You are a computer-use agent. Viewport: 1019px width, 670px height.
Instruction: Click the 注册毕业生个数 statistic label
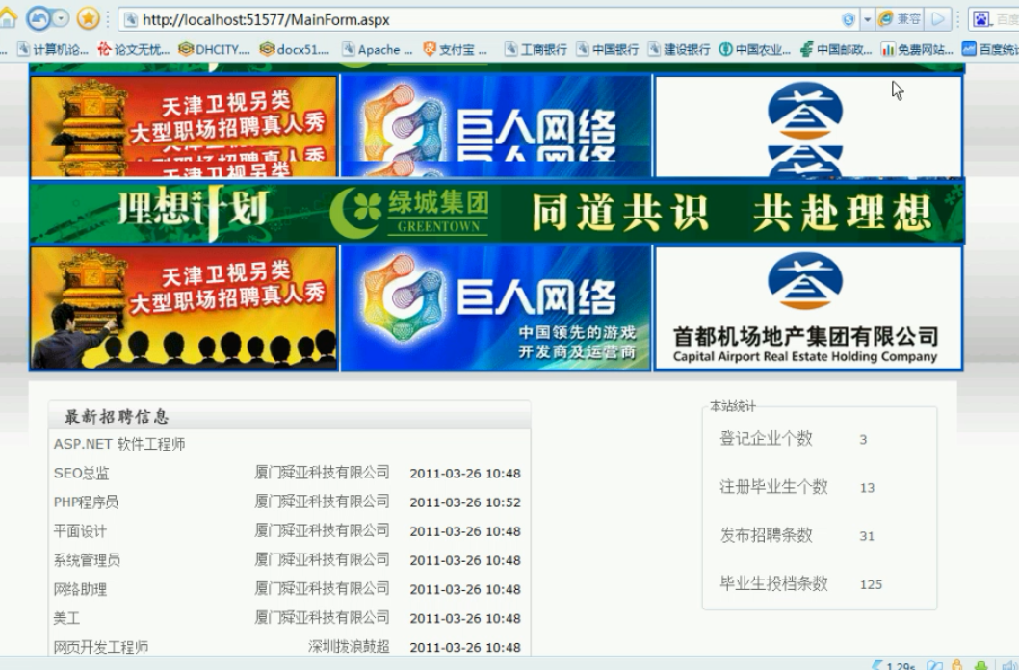point(774,487)
